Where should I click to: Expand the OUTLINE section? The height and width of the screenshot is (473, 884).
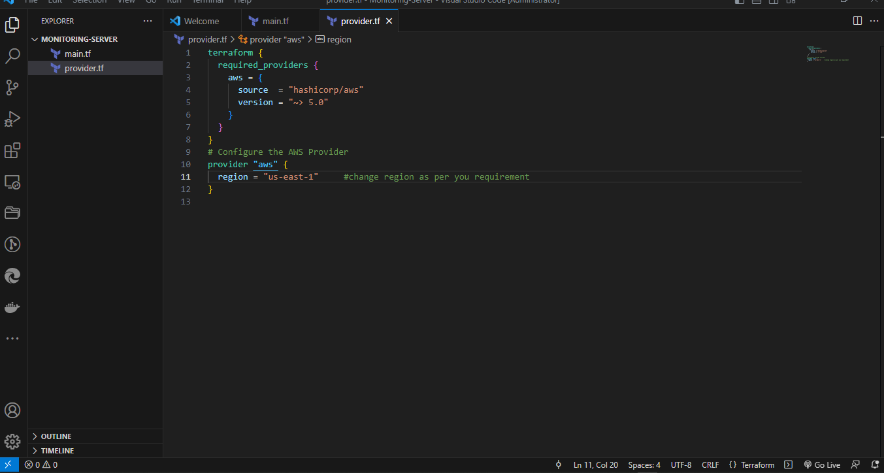point(56,436)
